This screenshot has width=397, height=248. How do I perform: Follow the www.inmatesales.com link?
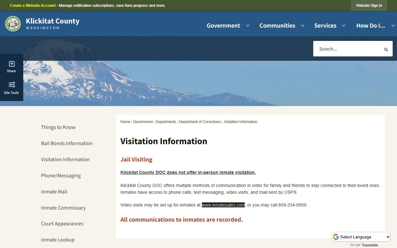[x=223, y=205]
